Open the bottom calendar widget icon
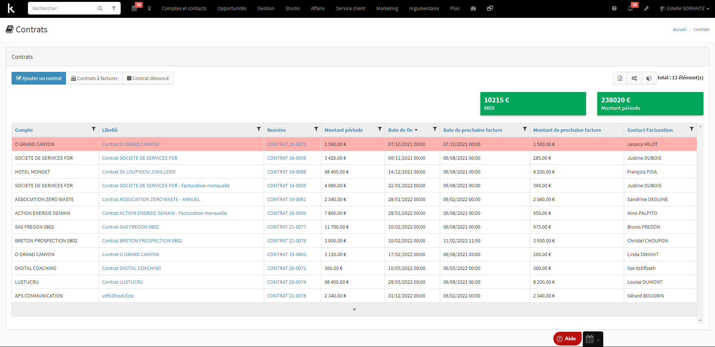 click(x=593, y=339)
